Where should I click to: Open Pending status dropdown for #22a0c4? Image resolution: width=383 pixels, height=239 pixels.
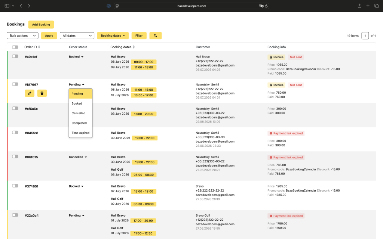click(76, 215)
